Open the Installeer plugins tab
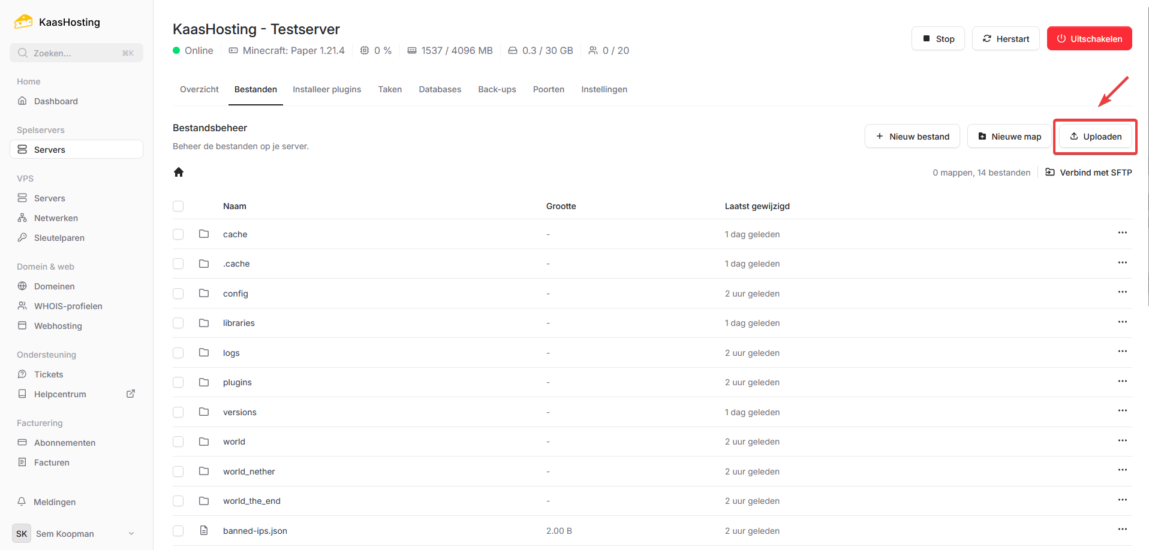 point(327,89)
